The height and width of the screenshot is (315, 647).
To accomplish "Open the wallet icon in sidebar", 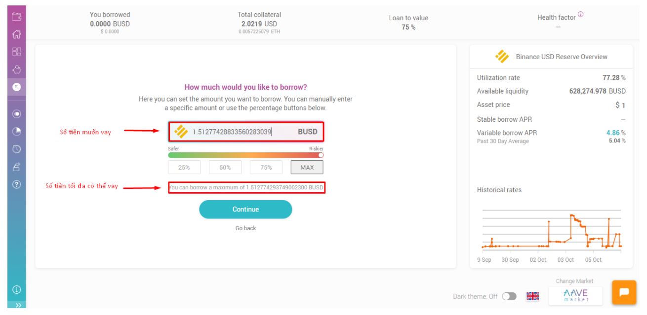I will tap(16, 18).
